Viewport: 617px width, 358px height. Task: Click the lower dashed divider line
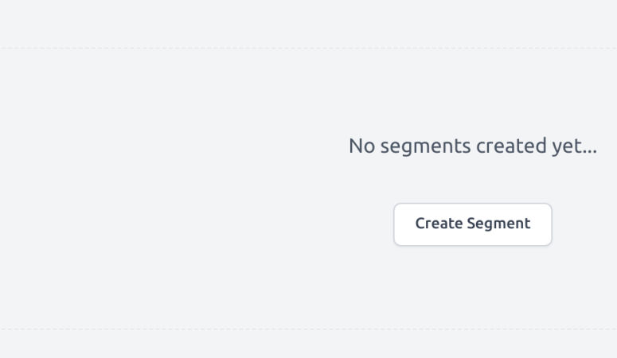309,329
